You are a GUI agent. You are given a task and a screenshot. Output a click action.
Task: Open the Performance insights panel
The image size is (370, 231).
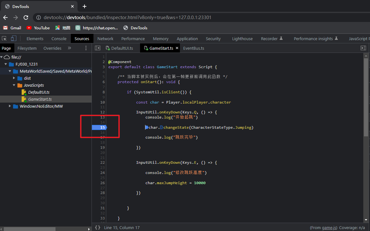click(316, 39)
